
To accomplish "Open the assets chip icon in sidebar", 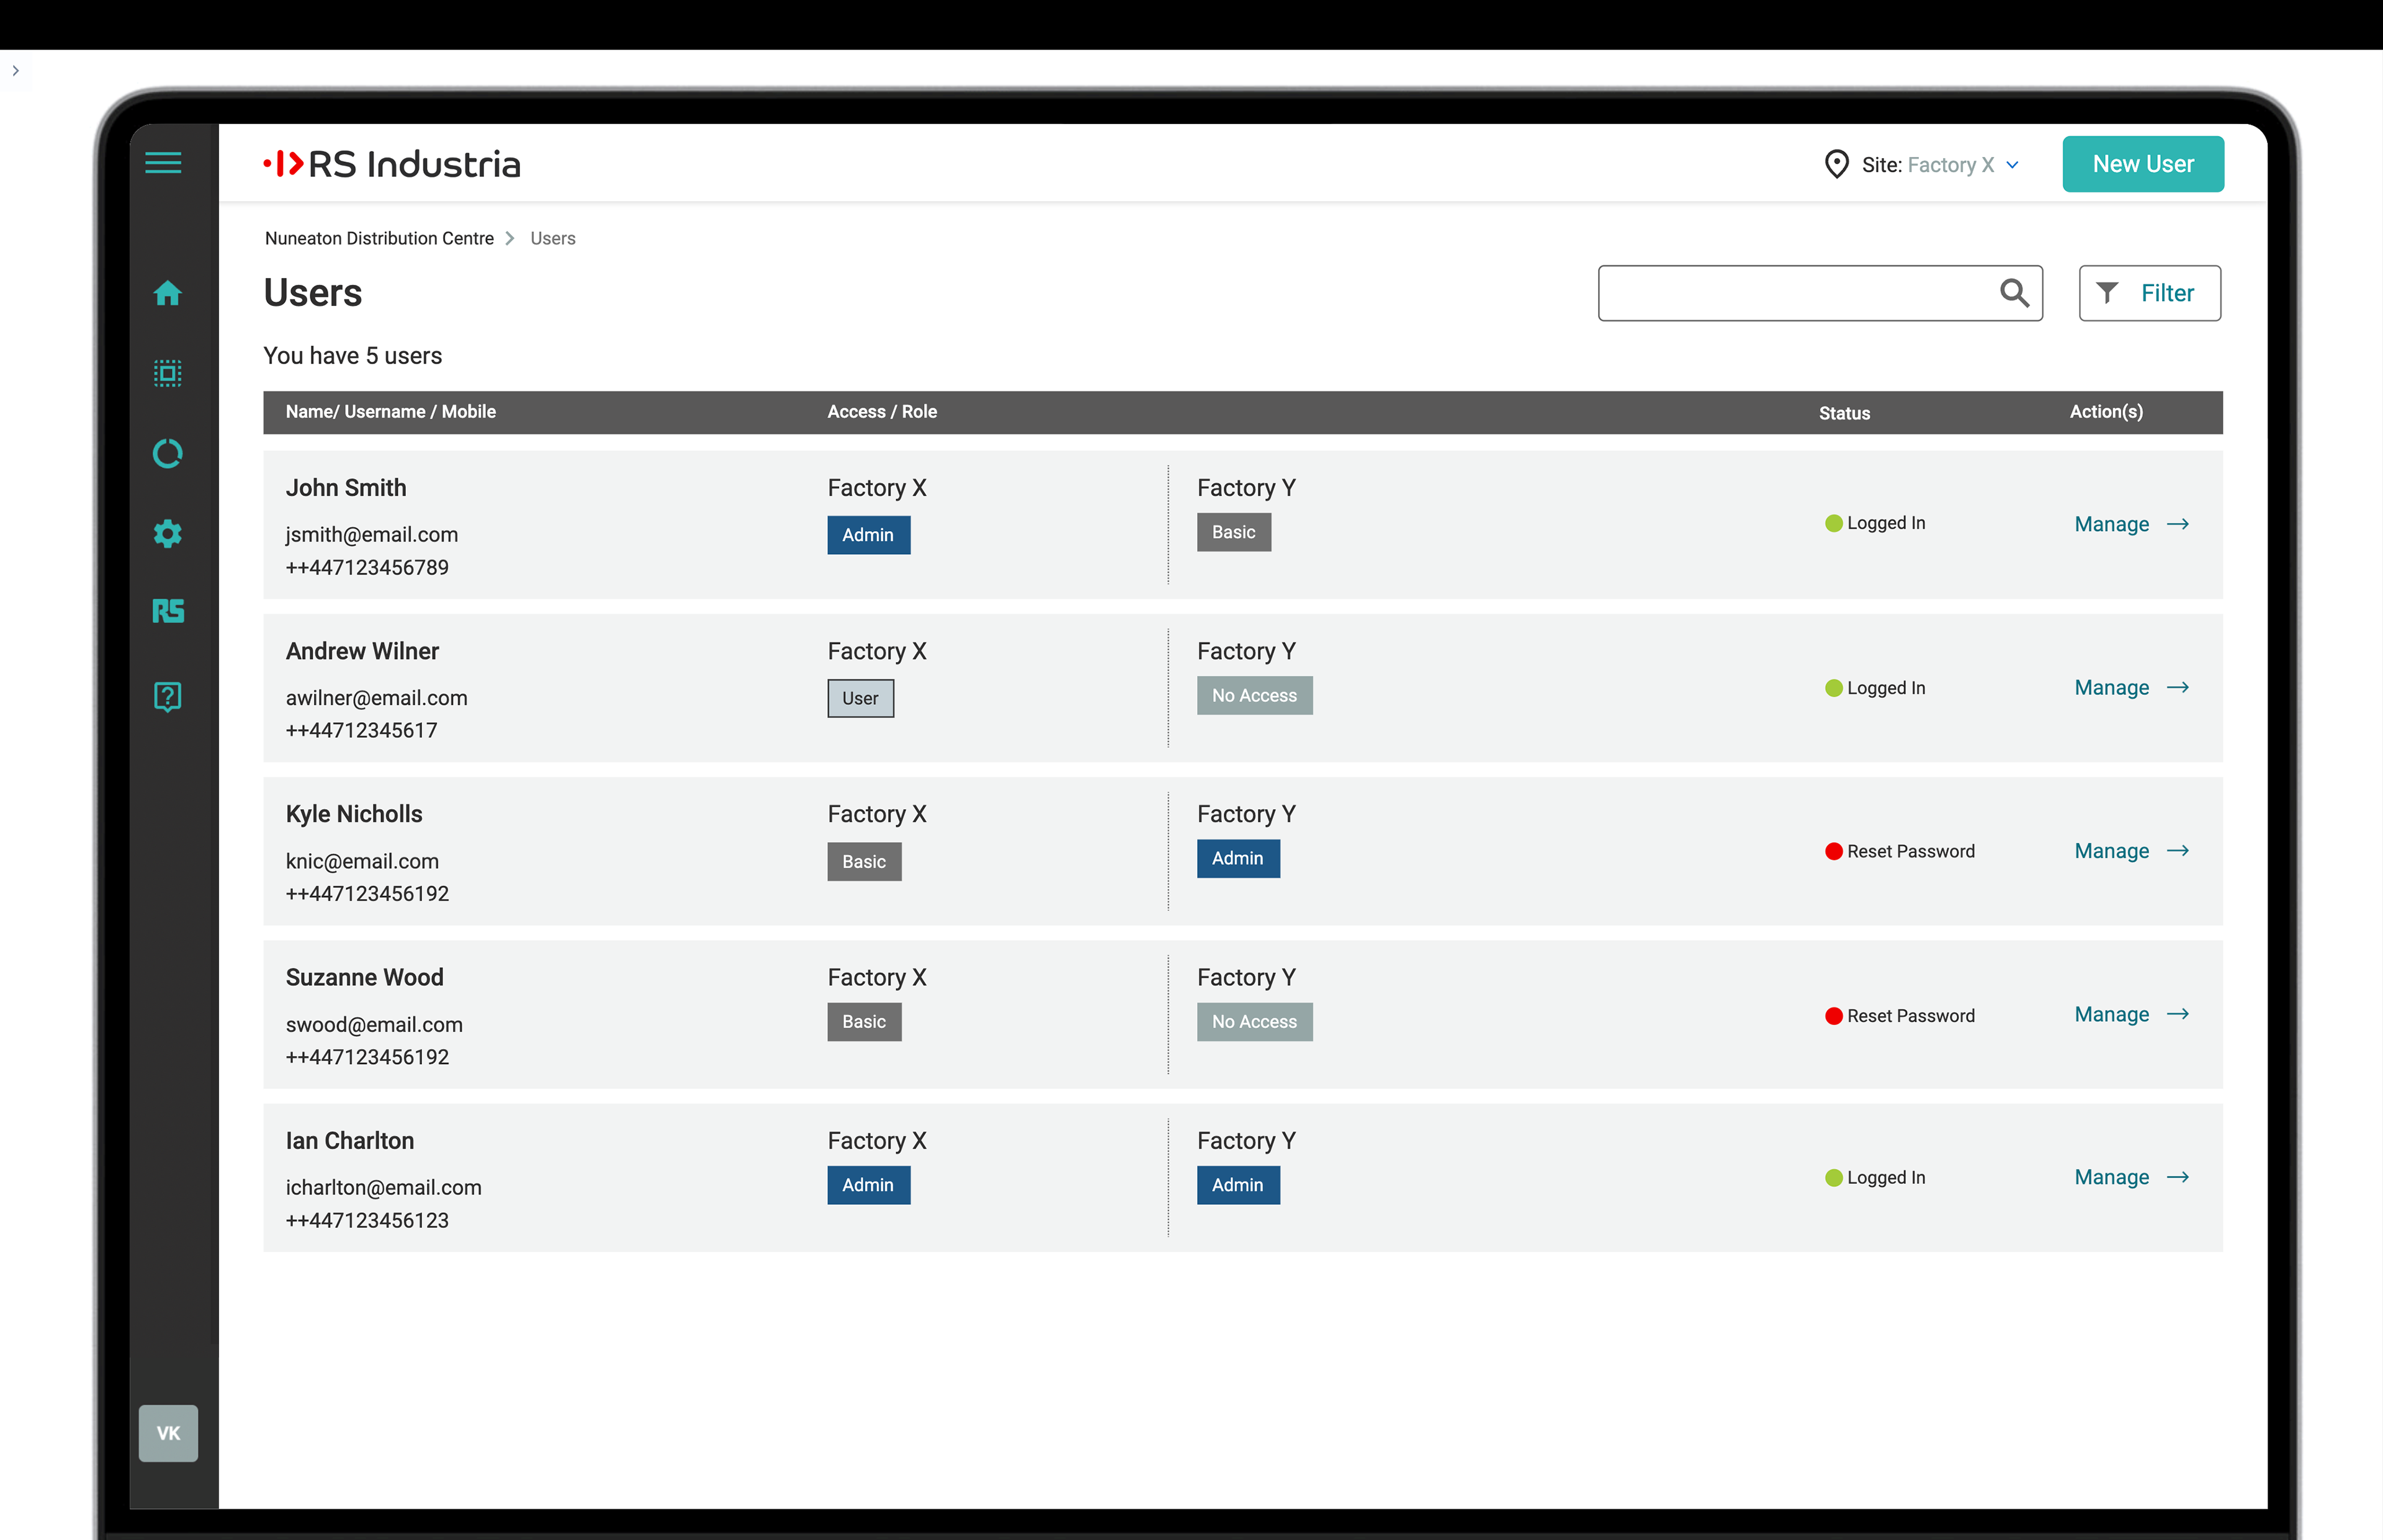I will coord(167,373).
